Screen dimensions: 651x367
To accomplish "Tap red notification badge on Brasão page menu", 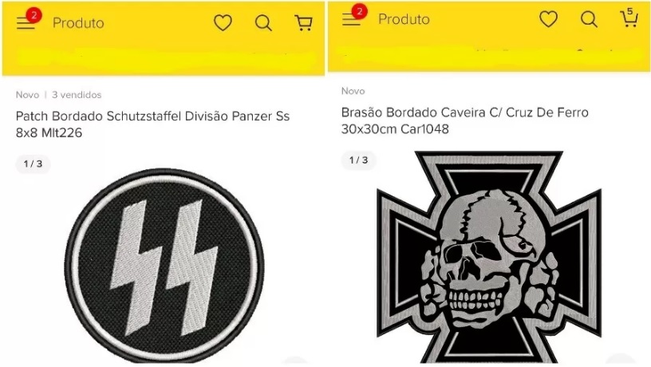I will point(360,12).
